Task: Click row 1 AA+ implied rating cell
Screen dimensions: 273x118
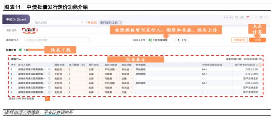Action: (204, 69)
